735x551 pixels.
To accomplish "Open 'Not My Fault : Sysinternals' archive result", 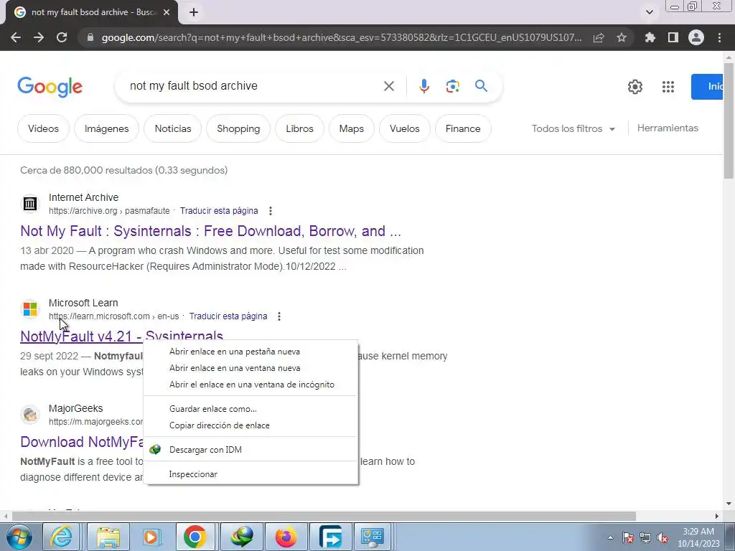I will coord(210,231).
